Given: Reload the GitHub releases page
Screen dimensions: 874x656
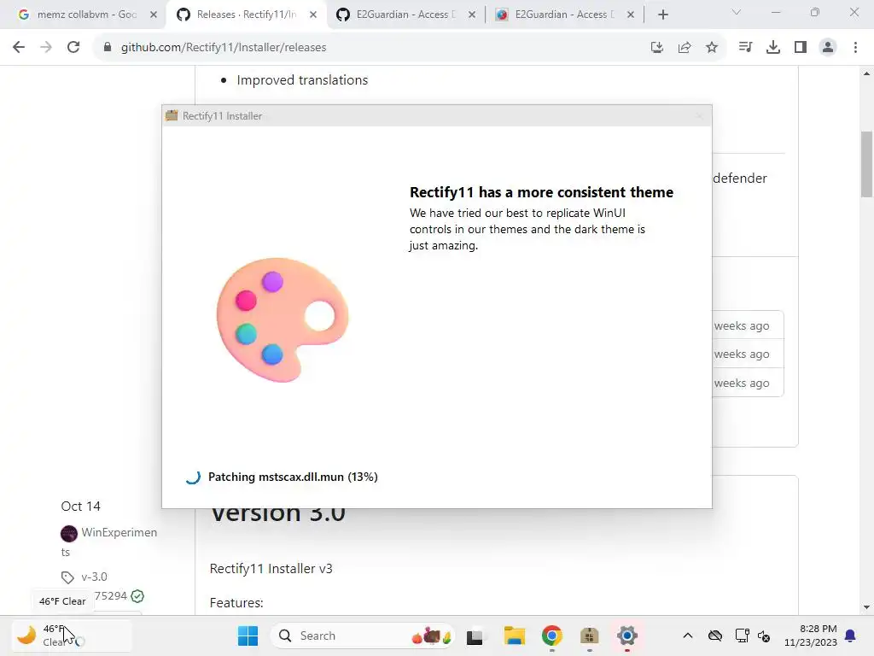Looking at the screenshot, I should coord(73,48).
